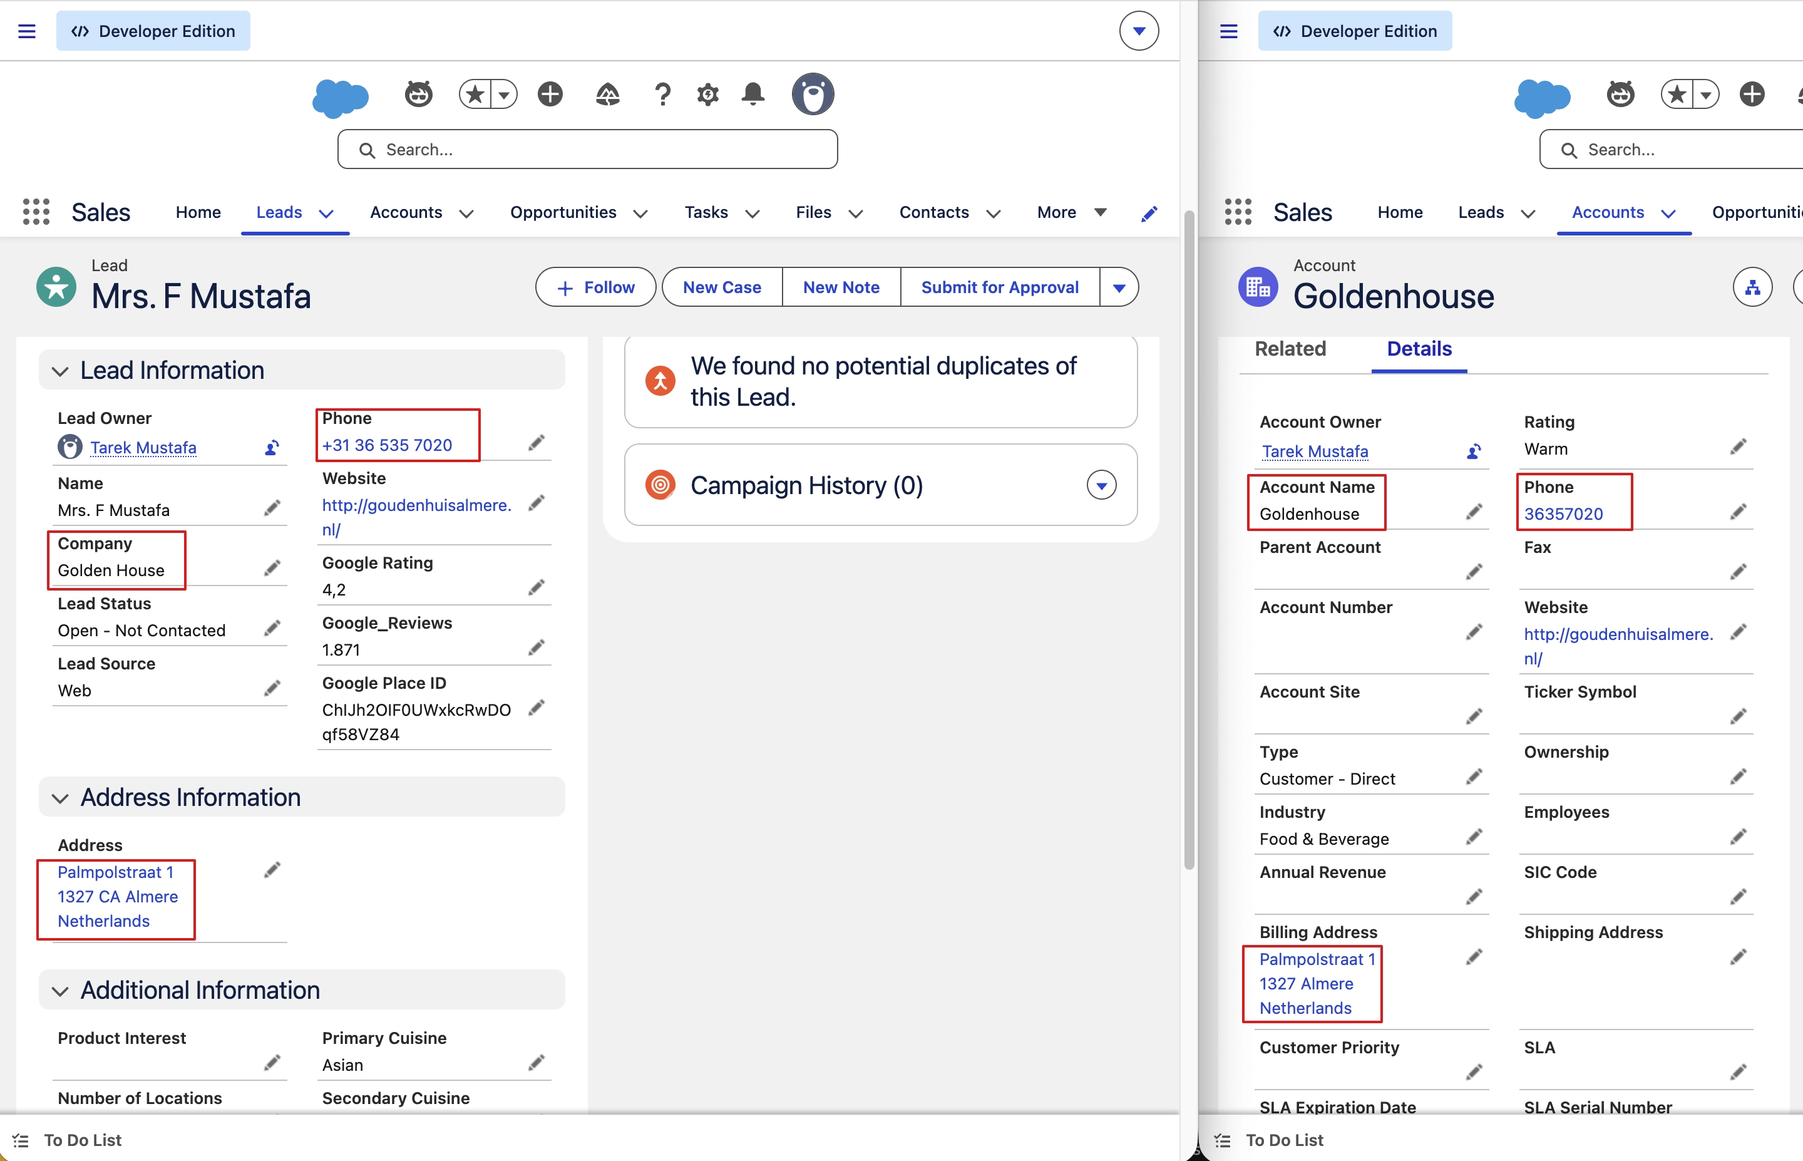Open Leads tab dropdown chevron in Lead window
Screen dimensions: 1803x1161
click(x=326, y=214)
